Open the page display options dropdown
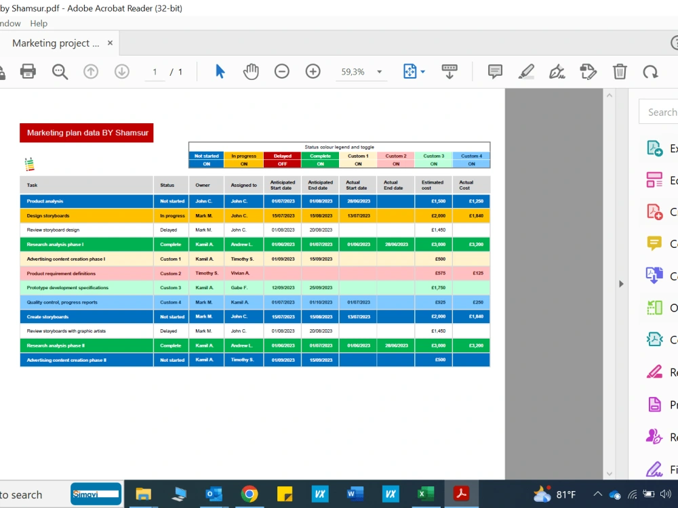The height and width of the screenshot is (508, 678). (x=421, y=71)
